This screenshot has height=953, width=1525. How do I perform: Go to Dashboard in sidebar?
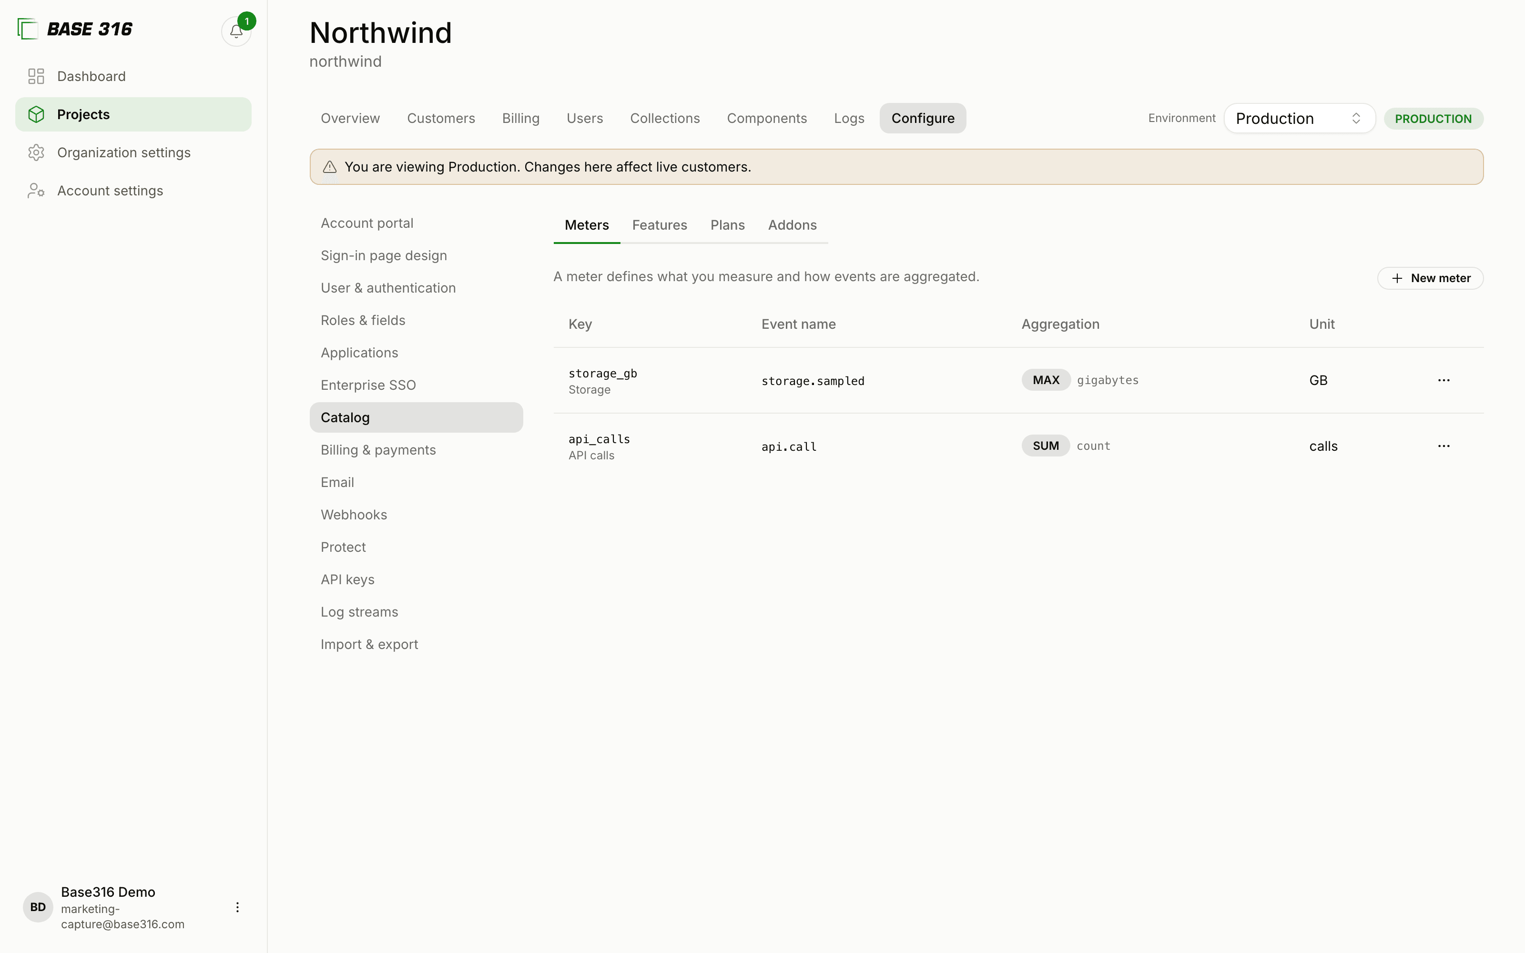[133, 76]
